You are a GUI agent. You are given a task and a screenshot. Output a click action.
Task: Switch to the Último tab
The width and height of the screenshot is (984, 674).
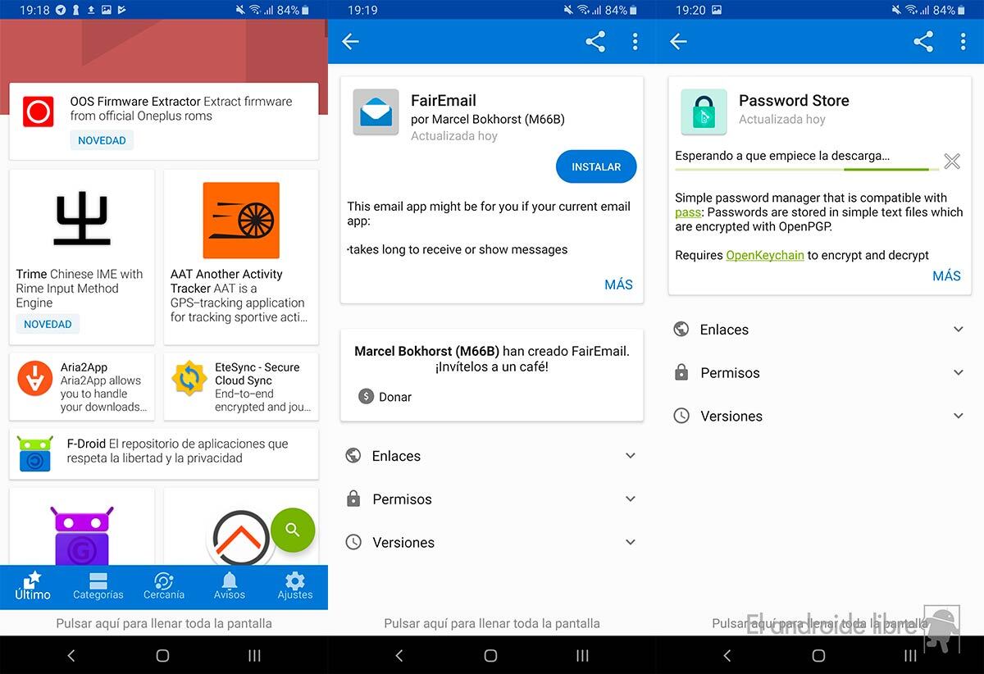point(33,586)
